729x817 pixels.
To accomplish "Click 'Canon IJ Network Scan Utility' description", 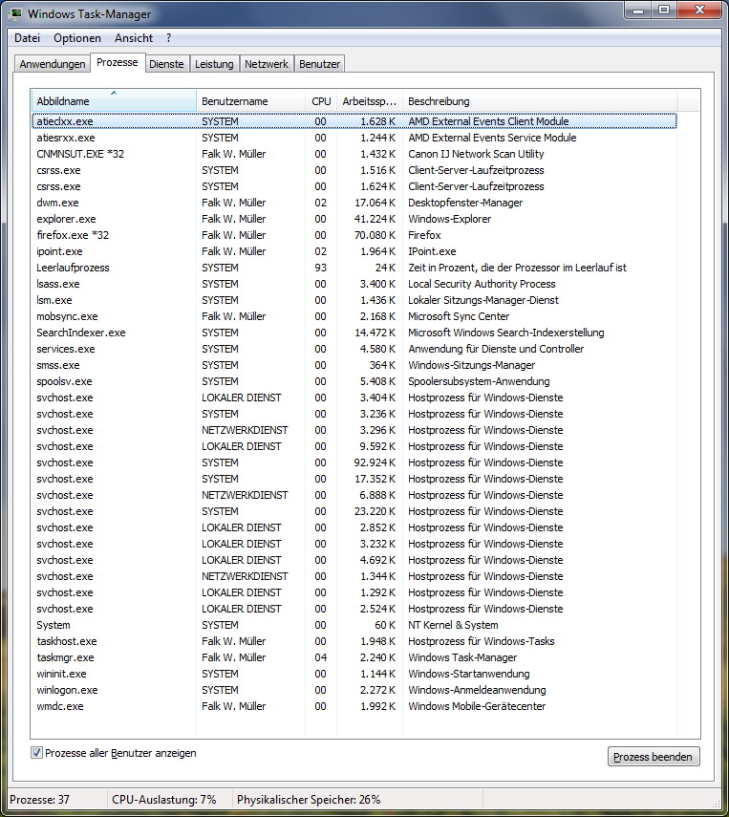I will tap(476, 154).
